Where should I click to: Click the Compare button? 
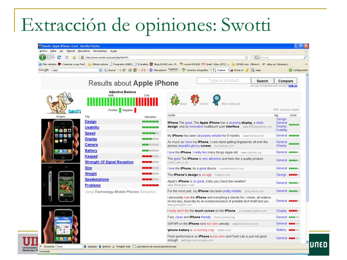(286, 81)
